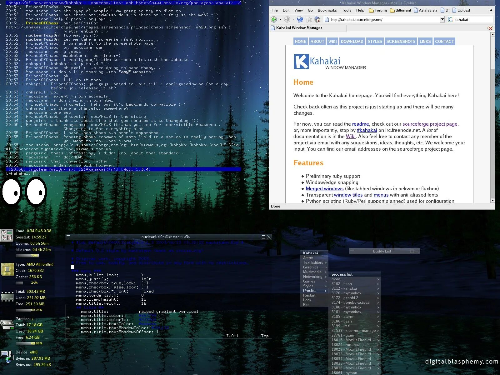Select Aterm from the Kahakai menu
This screenshot has height=375, width=500.
(x=315, y=258)
